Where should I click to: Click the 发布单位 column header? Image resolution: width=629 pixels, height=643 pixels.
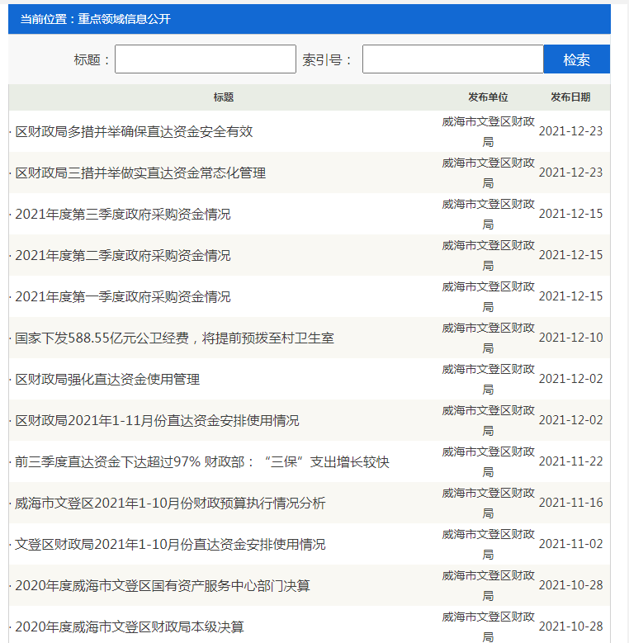click(x=488, y=97)
